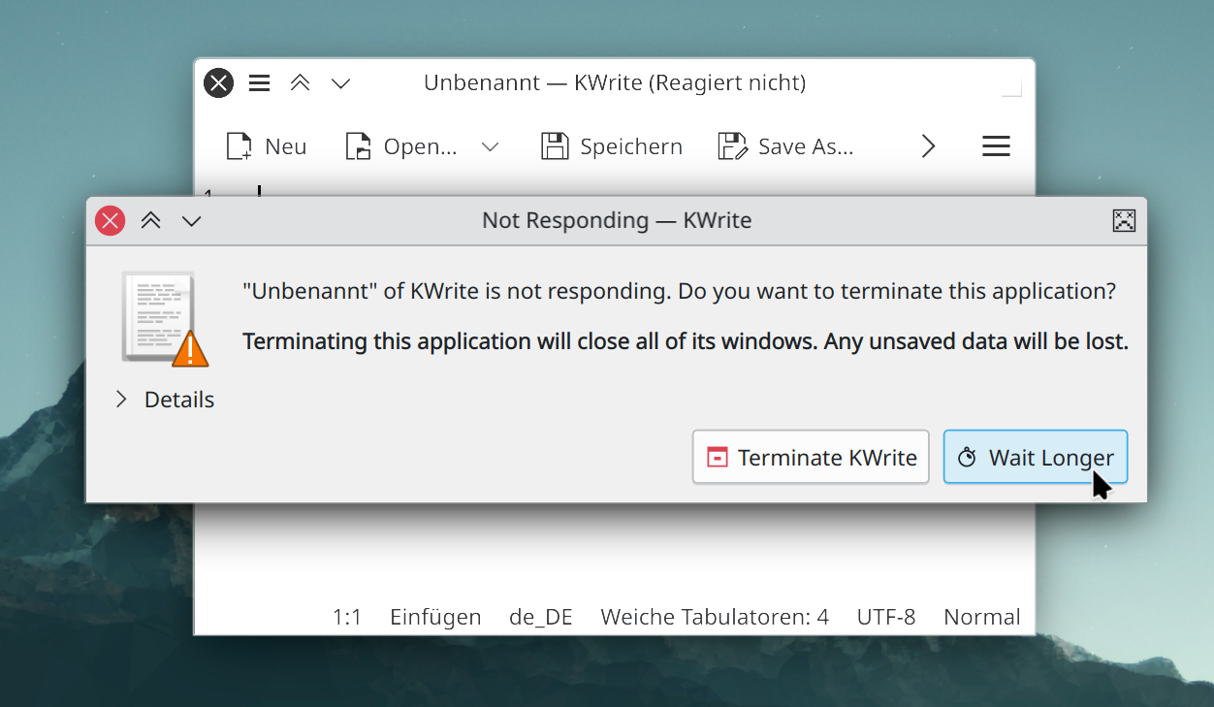Click the dialog's top-right maximize icon
1214x707 pixels.
coord(1123,221)
